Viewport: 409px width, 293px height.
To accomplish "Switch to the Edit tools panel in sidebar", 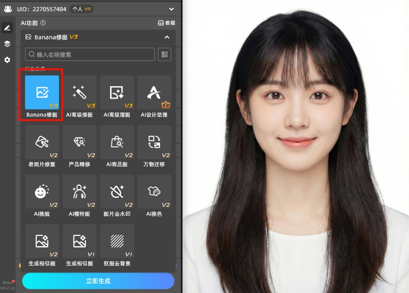I will click(7, 28).
